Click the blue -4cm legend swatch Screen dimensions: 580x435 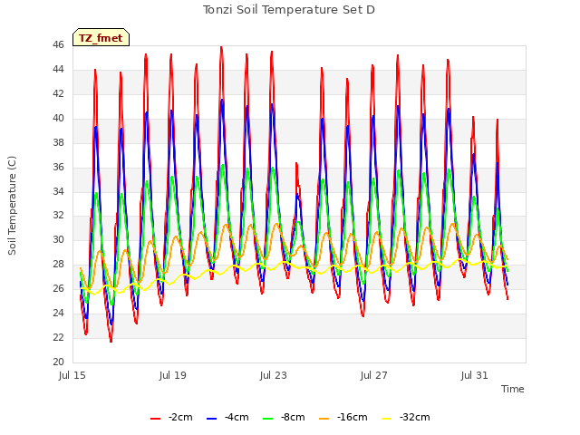[x=211, y=419]
